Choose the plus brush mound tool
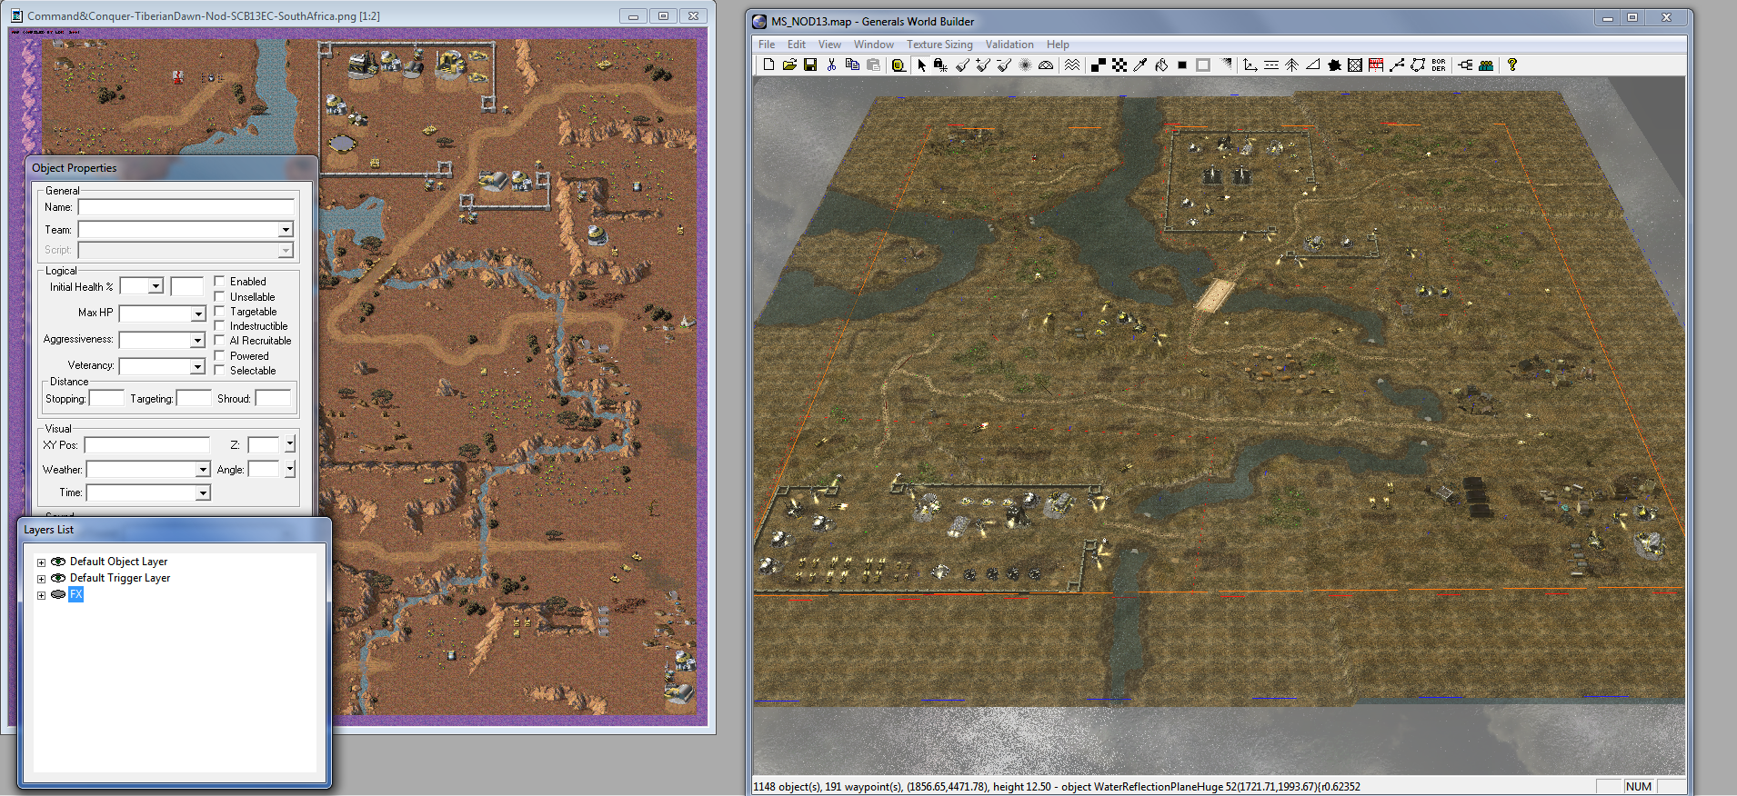Image resolution: width=1737 pixels, height=796 pixels. [983, 65]
